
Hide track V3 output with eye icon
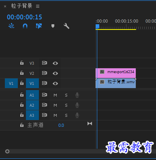coord(55,63)
